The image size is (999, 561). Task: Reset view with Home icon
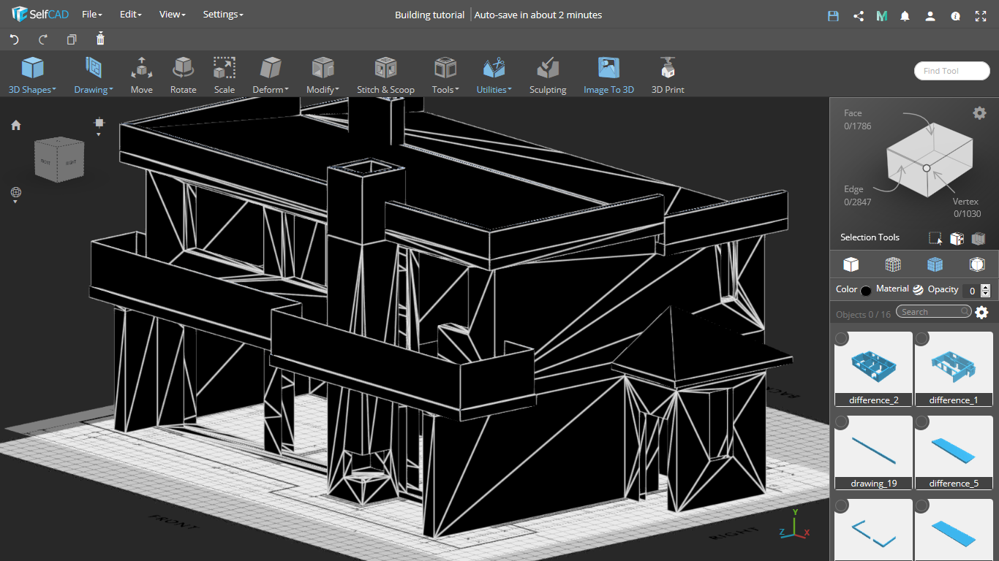(x=16, y=125)
